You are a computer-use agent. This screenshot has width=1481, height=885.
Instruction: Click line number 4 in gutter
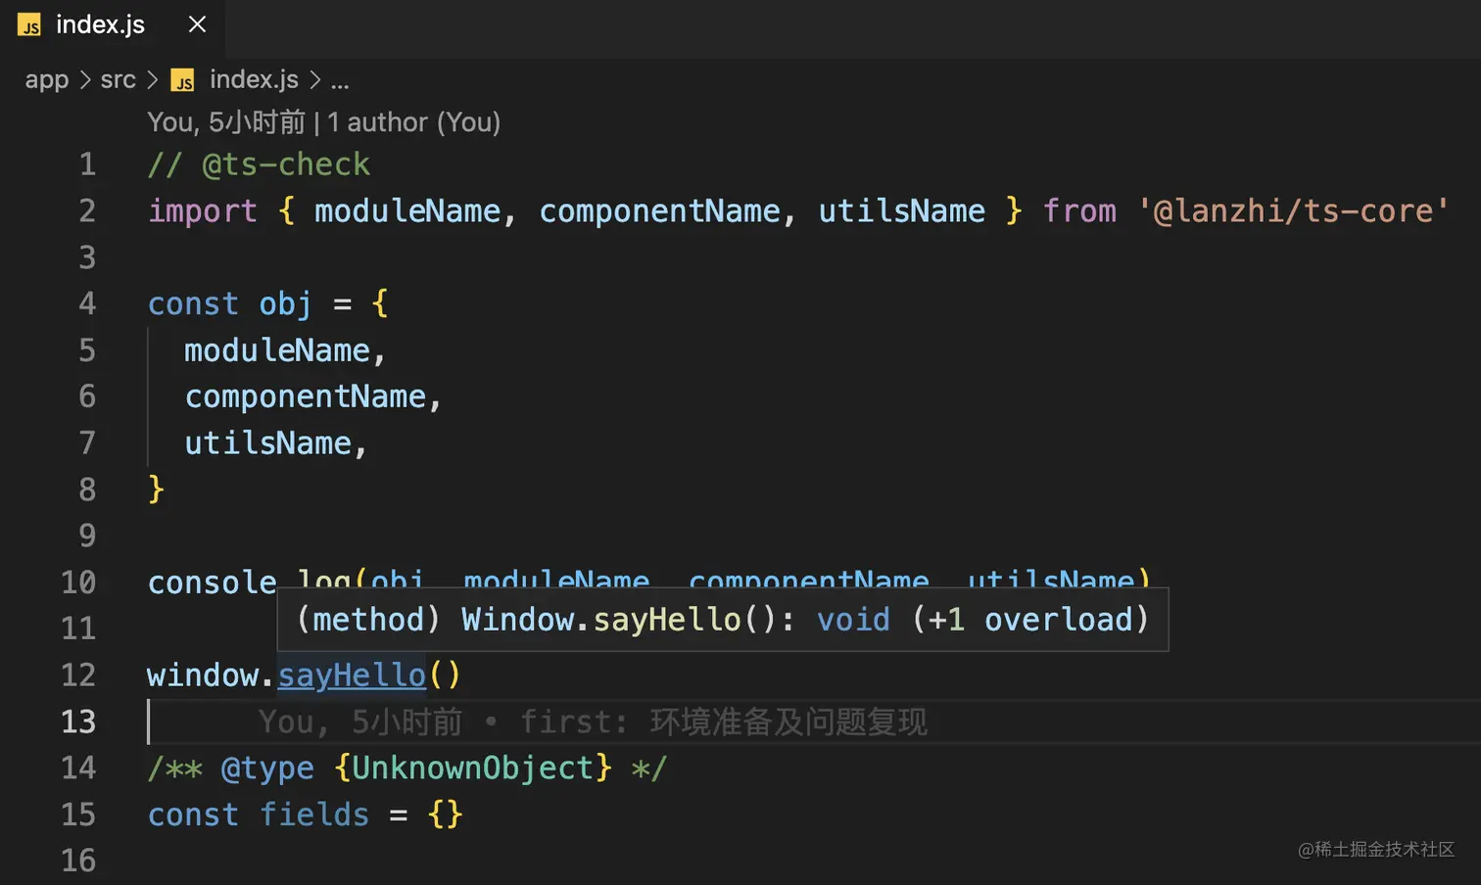(87, 303)
